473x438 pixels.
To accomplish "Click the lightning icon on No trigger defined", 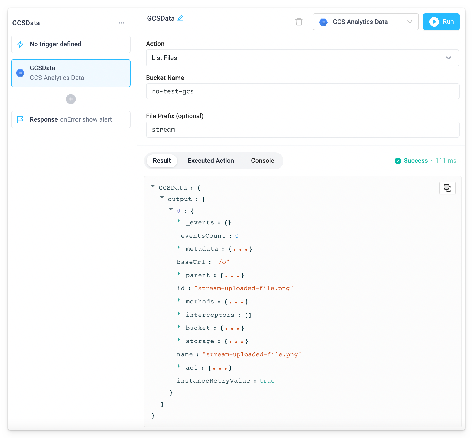I will point(20,44).
